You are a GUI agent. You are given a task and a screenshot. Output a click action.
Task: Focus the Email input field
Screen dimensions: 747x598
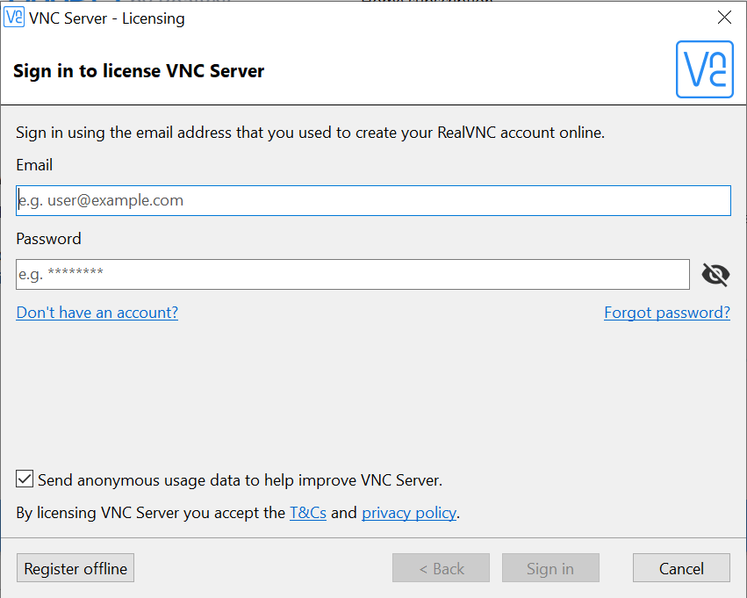tap(373, 200)
